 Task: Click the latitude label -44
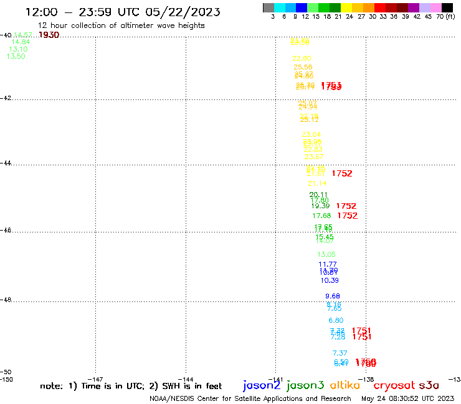tap(6, 163)
